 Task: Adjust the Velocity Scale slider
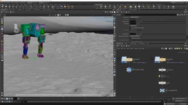point(163,34)
